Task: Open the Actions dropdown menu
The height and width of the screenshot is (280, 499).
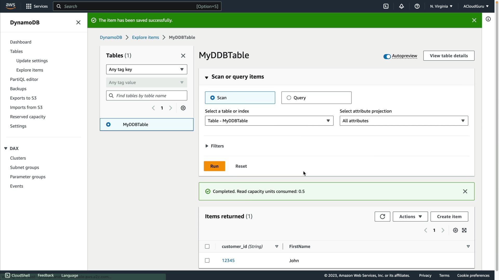Action: tap(410, 216)
